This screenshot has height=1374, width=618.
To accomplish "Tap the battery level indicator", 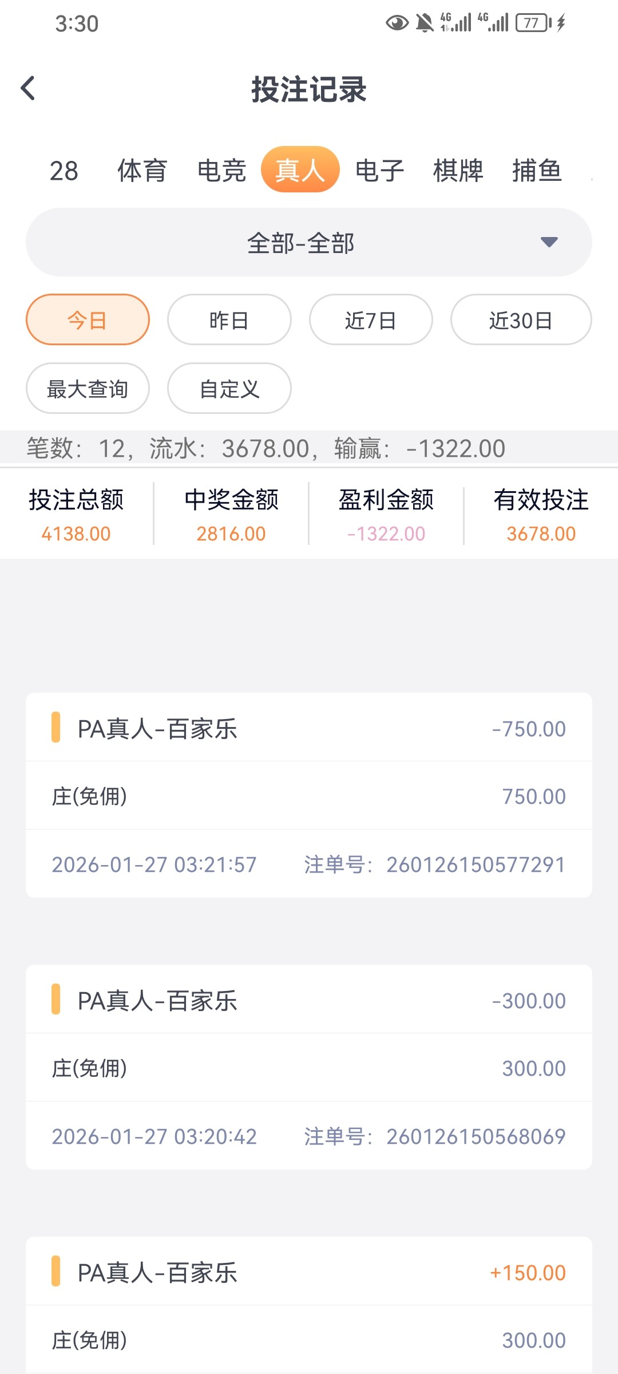I will (534, 23).
